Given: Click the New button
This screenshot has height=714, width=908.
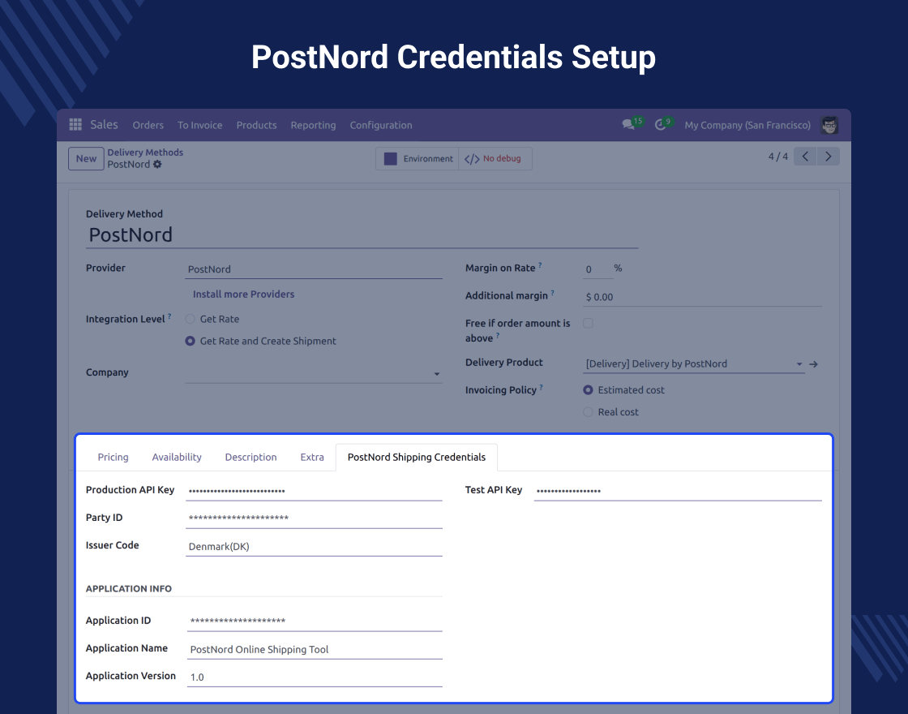Looking at the screenshot, I should tap(86, 159).
